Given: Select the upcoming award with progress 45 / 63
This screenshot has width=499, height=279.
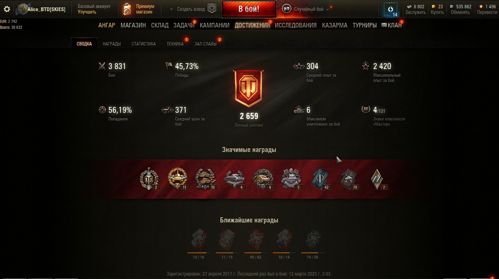Looking at the screenshot, I should click(x=255, y=240).
